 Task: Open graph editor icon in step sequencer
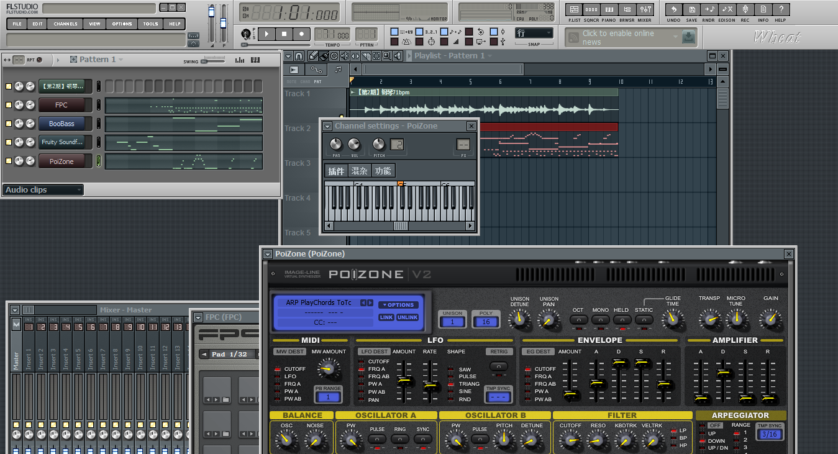[240, 60]
